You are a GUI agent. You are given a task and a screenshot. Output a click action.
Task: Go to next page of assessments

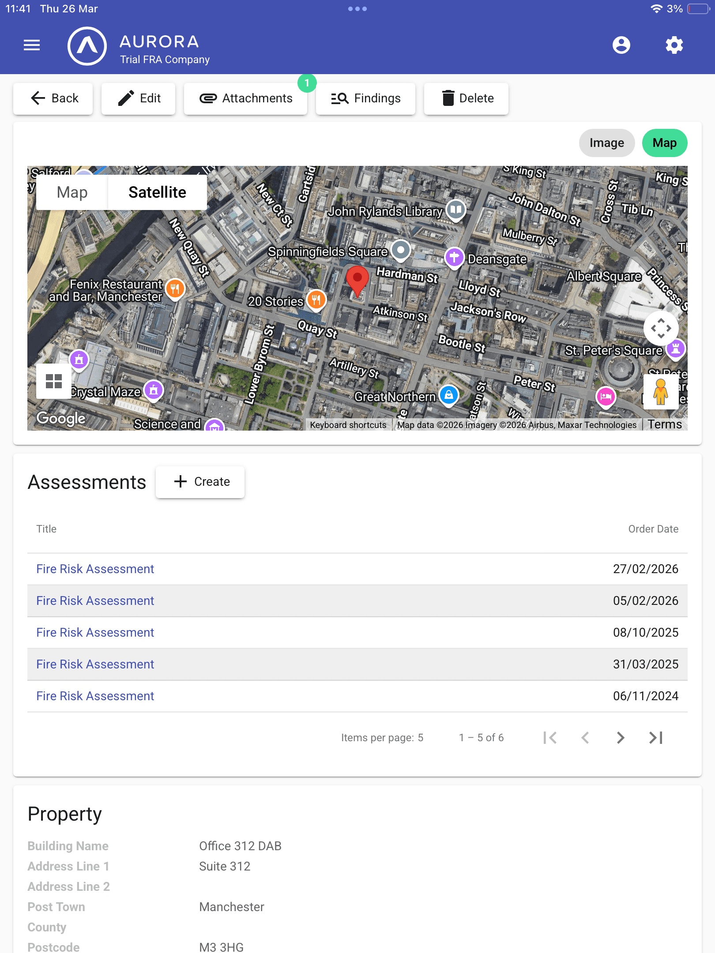coord(621,738)
